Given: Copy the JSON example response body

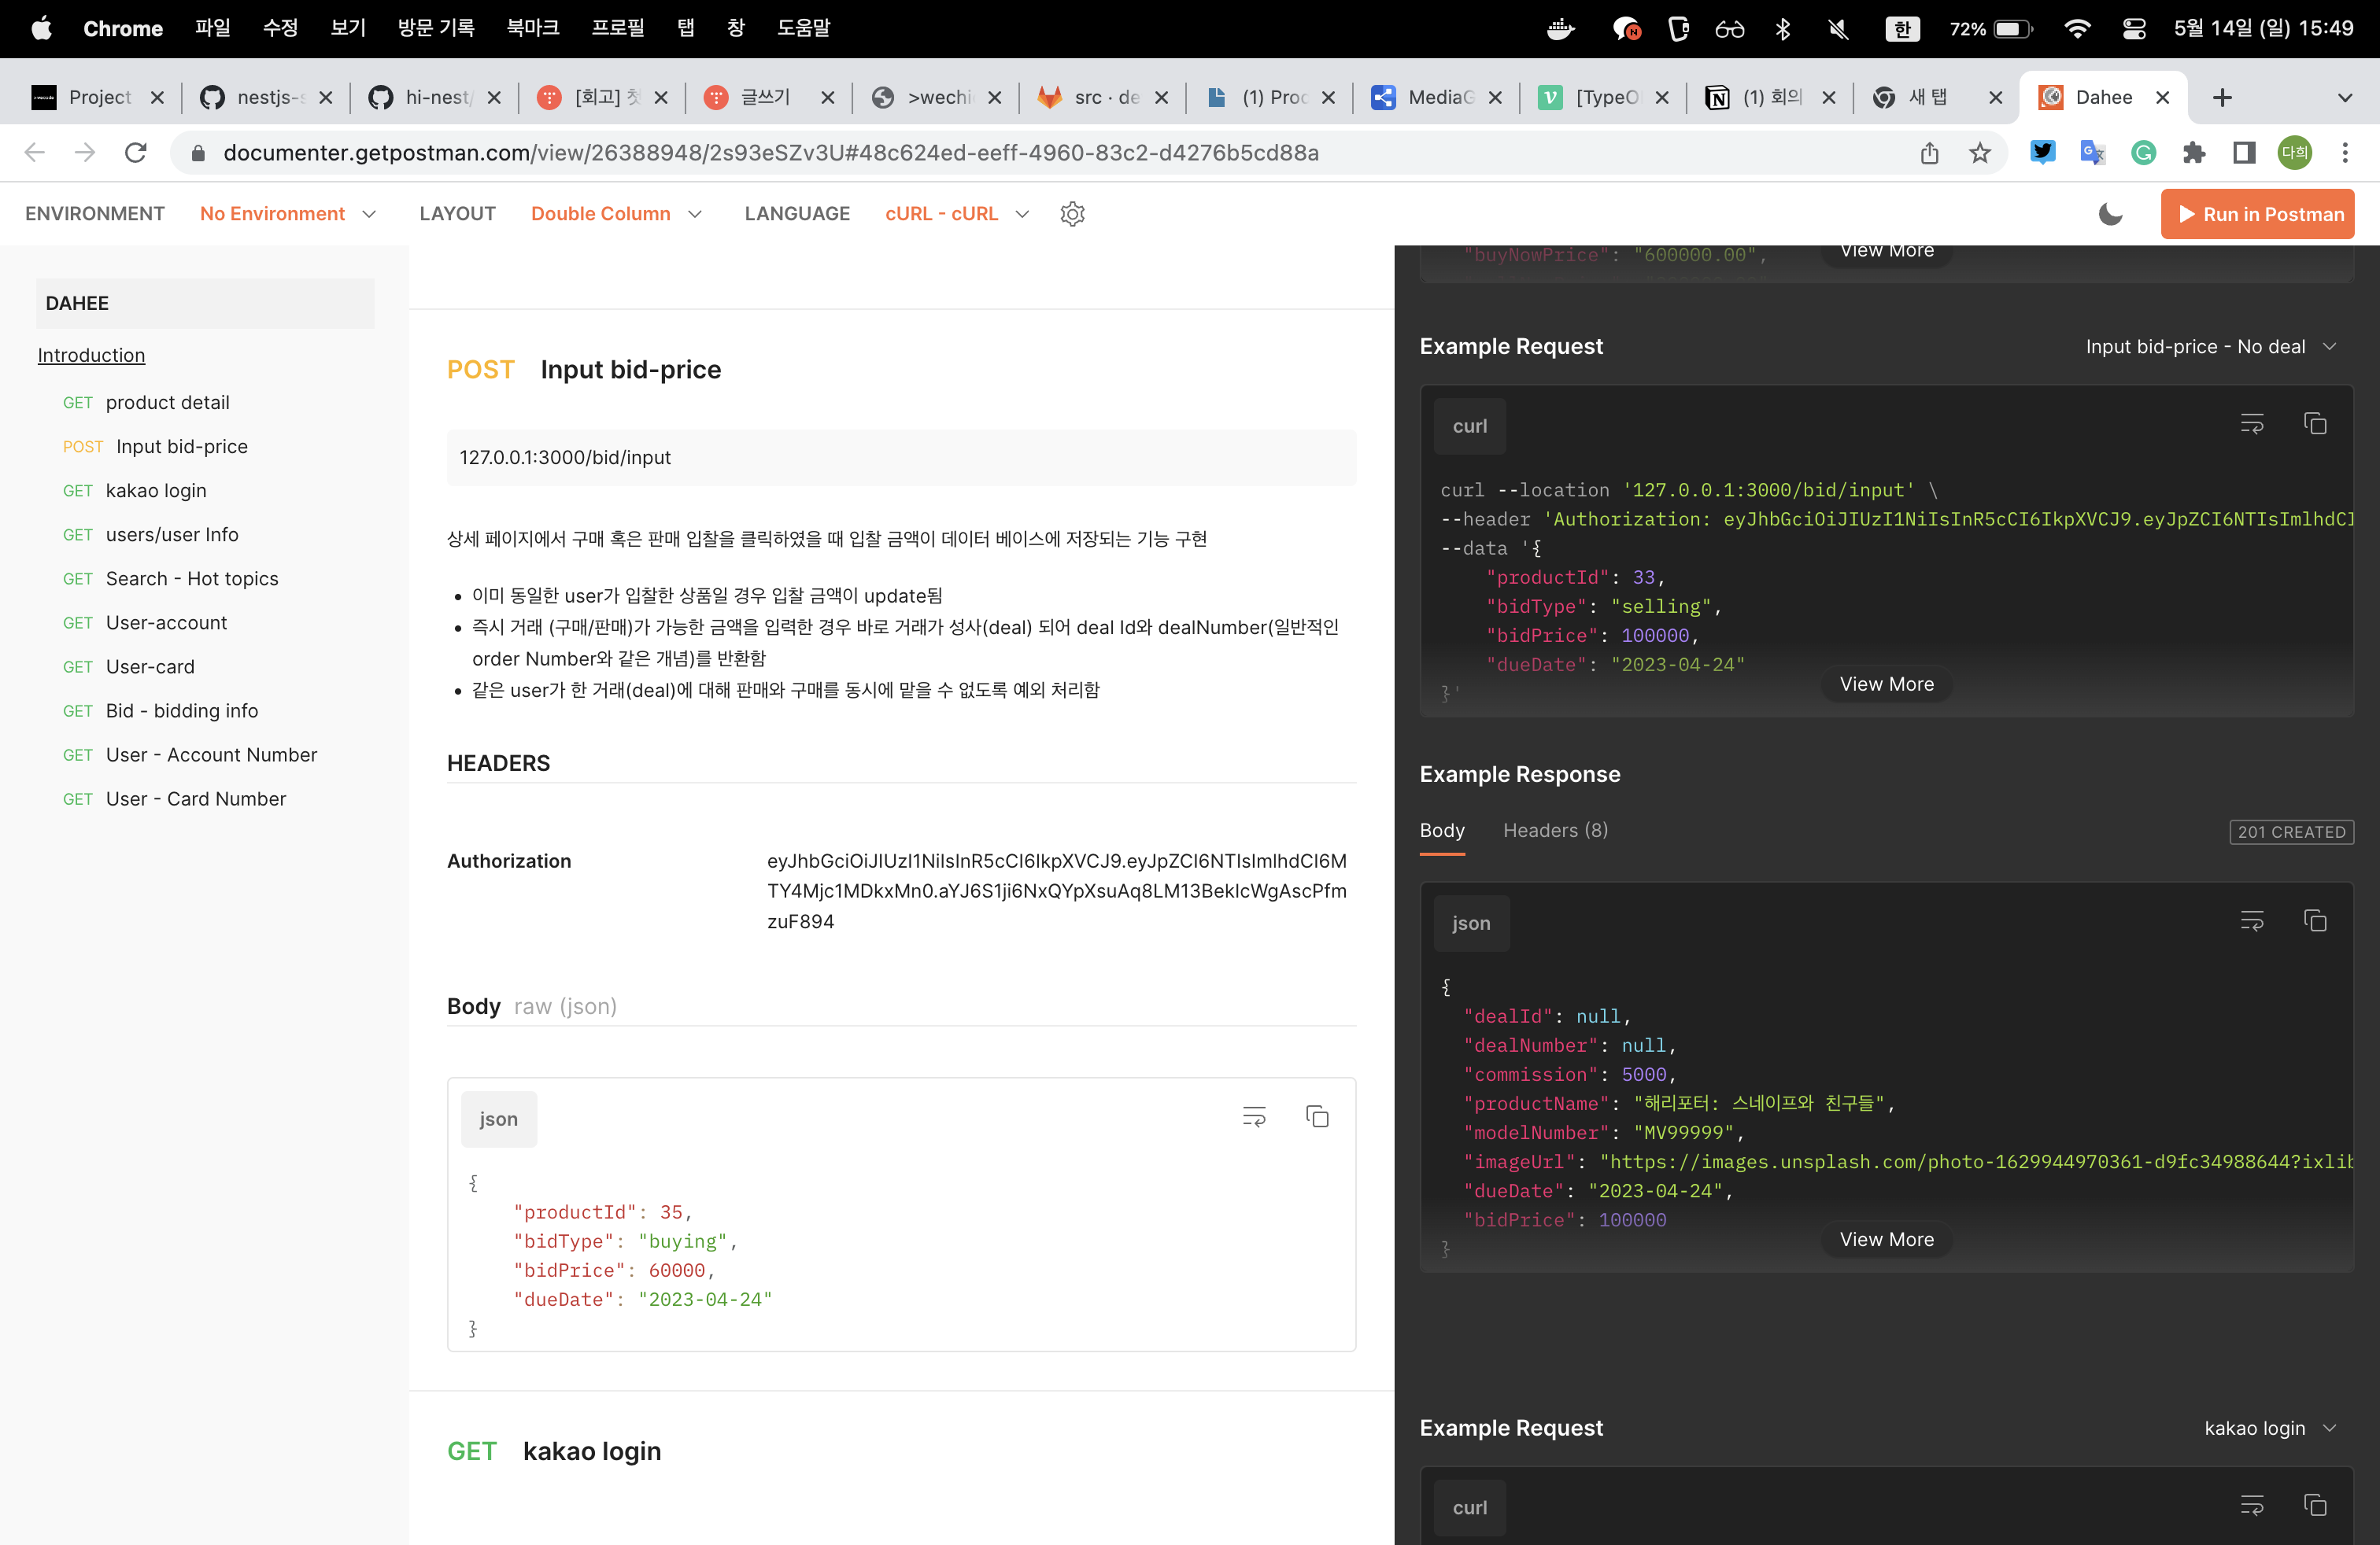Looking at the screenshot, I should pyautogui.click(x=2314, y=920).
